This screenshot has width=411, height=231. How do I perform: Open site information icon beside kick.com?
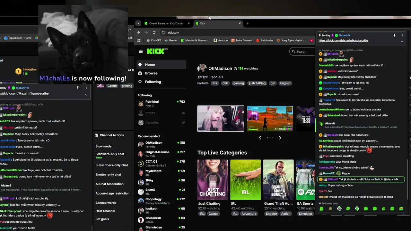point(163,32)
